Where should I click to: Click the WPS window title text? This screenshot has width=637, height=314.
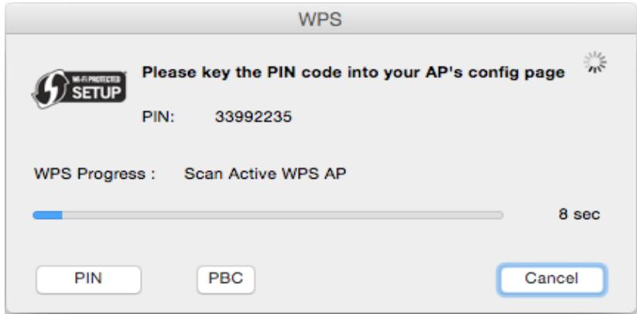[x=320, y=20]
